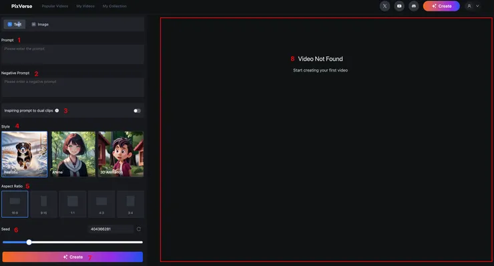Image resolution: width=494 pixels, height=266 pixels.
Task: Select the Realistic style thumbnail
Action: [x=24, y=154]
